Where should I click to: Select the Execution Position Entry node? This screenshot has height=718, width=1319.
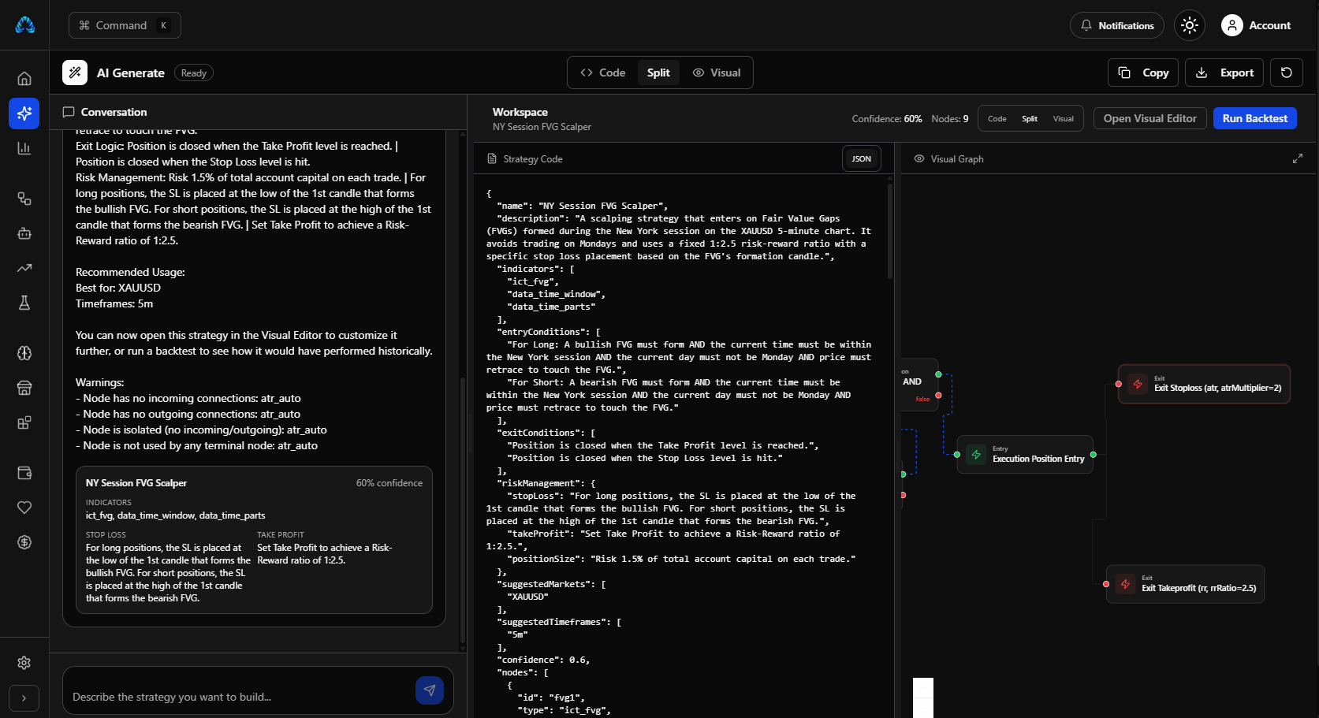(x=1025, y=455)
